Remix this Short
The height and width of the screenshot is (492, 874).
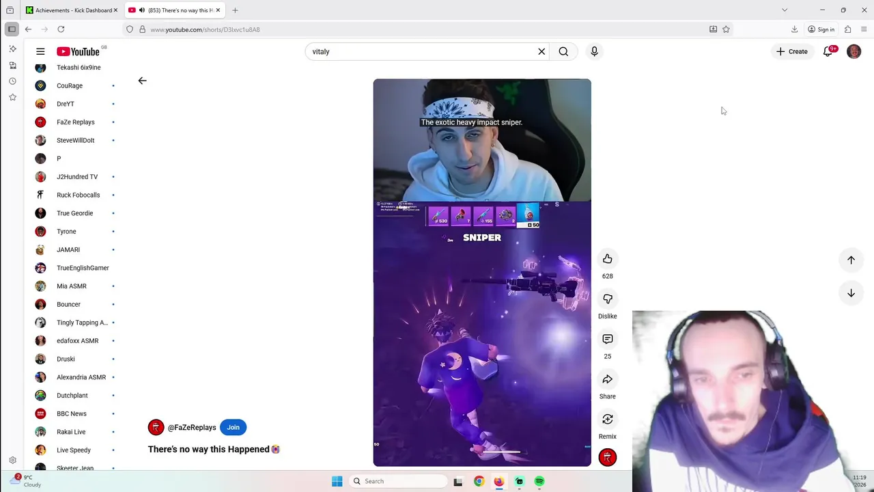tap(607, 419)
